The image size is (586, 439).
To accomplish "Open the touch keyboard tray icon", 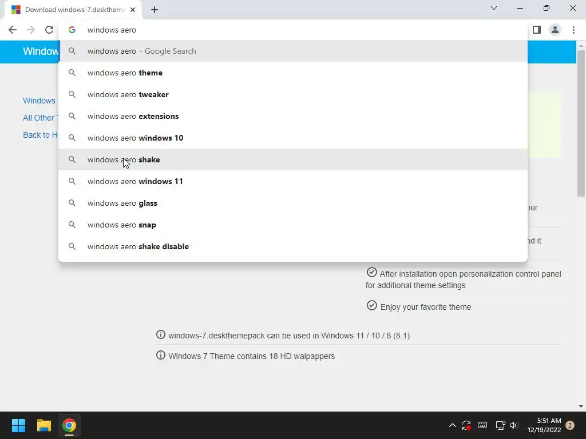I will (x=482, y=425).
